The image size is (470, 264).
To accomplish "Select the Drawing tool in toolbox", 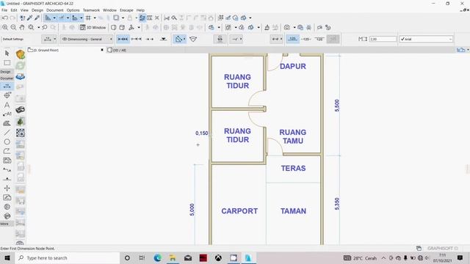I will pos(7,161).
